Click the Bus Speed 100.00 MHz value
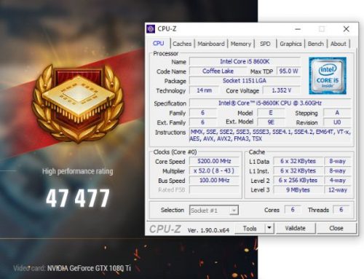Viewport: 364px width, 279px height. [x=214, y=180]
